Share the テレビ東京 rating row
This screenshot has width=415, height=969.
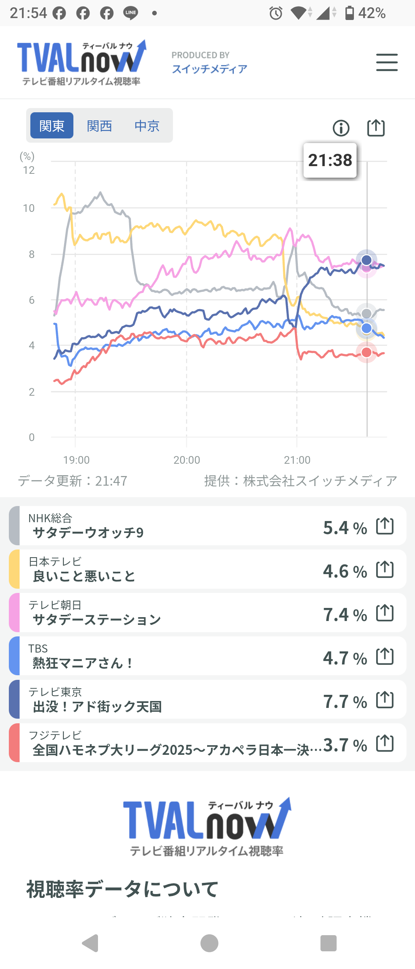pyautogui.click(x=385, y=700)
